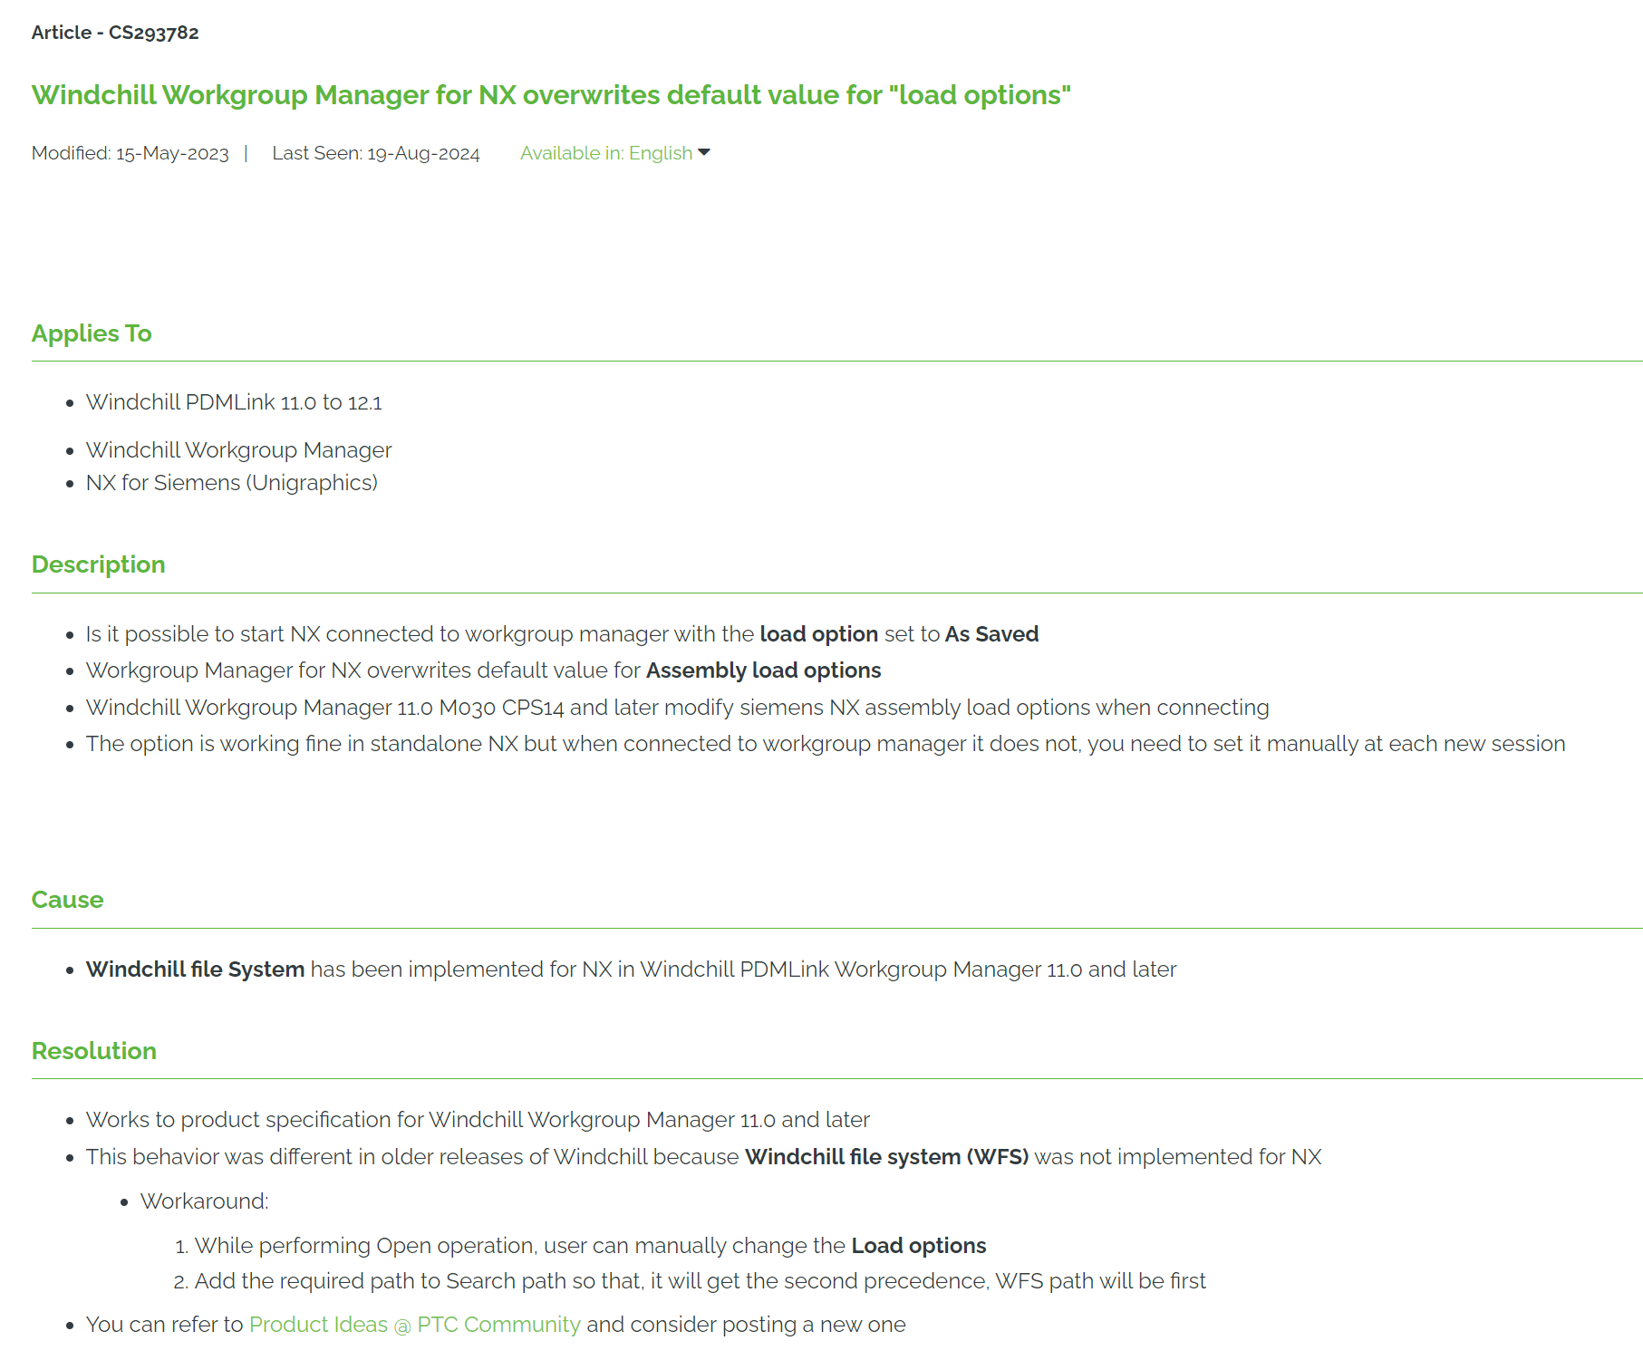Select "Windchill PDMLink 11.0 to 12.1" entry

point(234,402)
